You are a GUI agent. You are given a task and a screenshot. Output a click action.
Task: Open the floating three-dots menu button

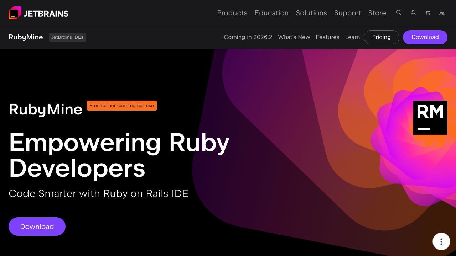441,242
